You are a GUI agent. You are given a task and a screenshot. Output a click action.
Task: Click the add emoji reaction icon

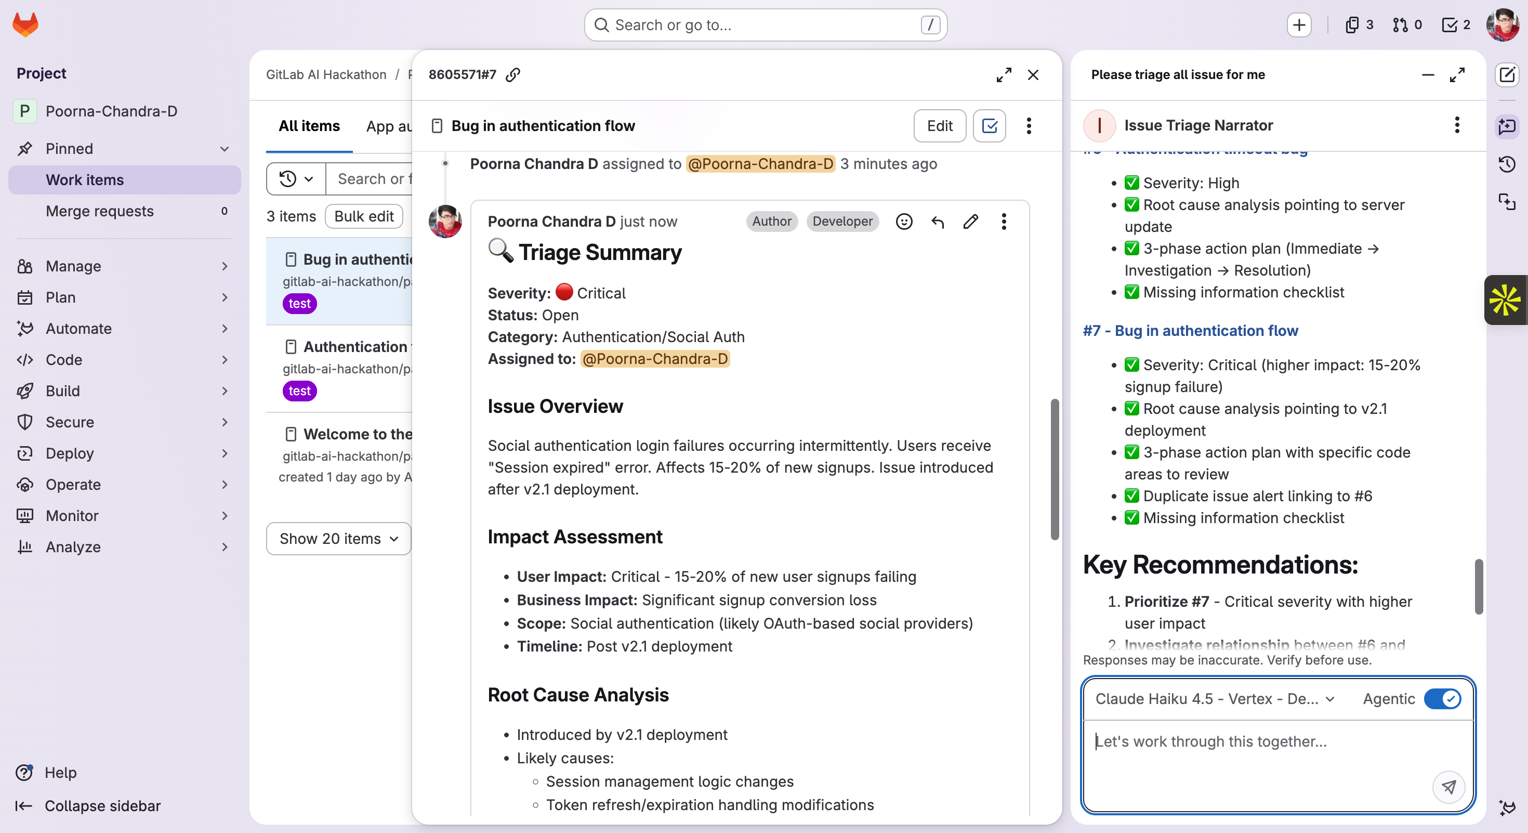[903, 222]
